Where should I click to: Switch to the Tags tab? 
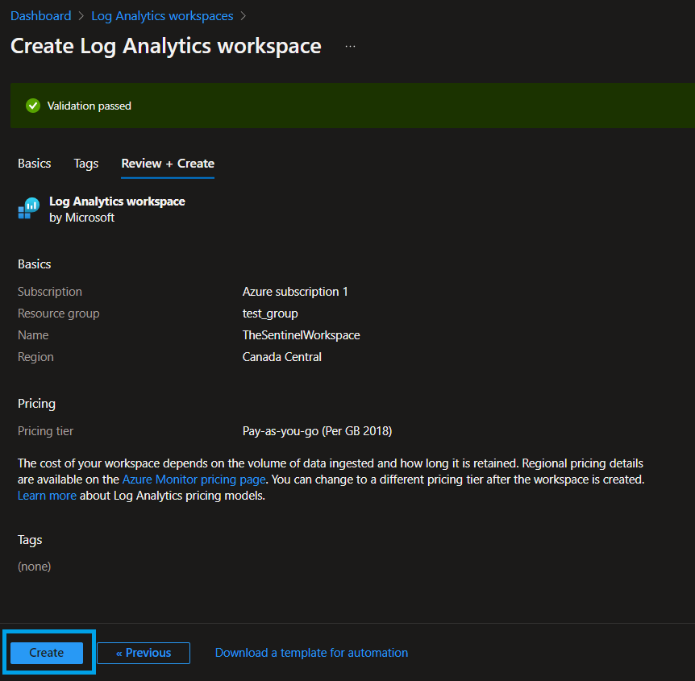(x=86, y=164)
